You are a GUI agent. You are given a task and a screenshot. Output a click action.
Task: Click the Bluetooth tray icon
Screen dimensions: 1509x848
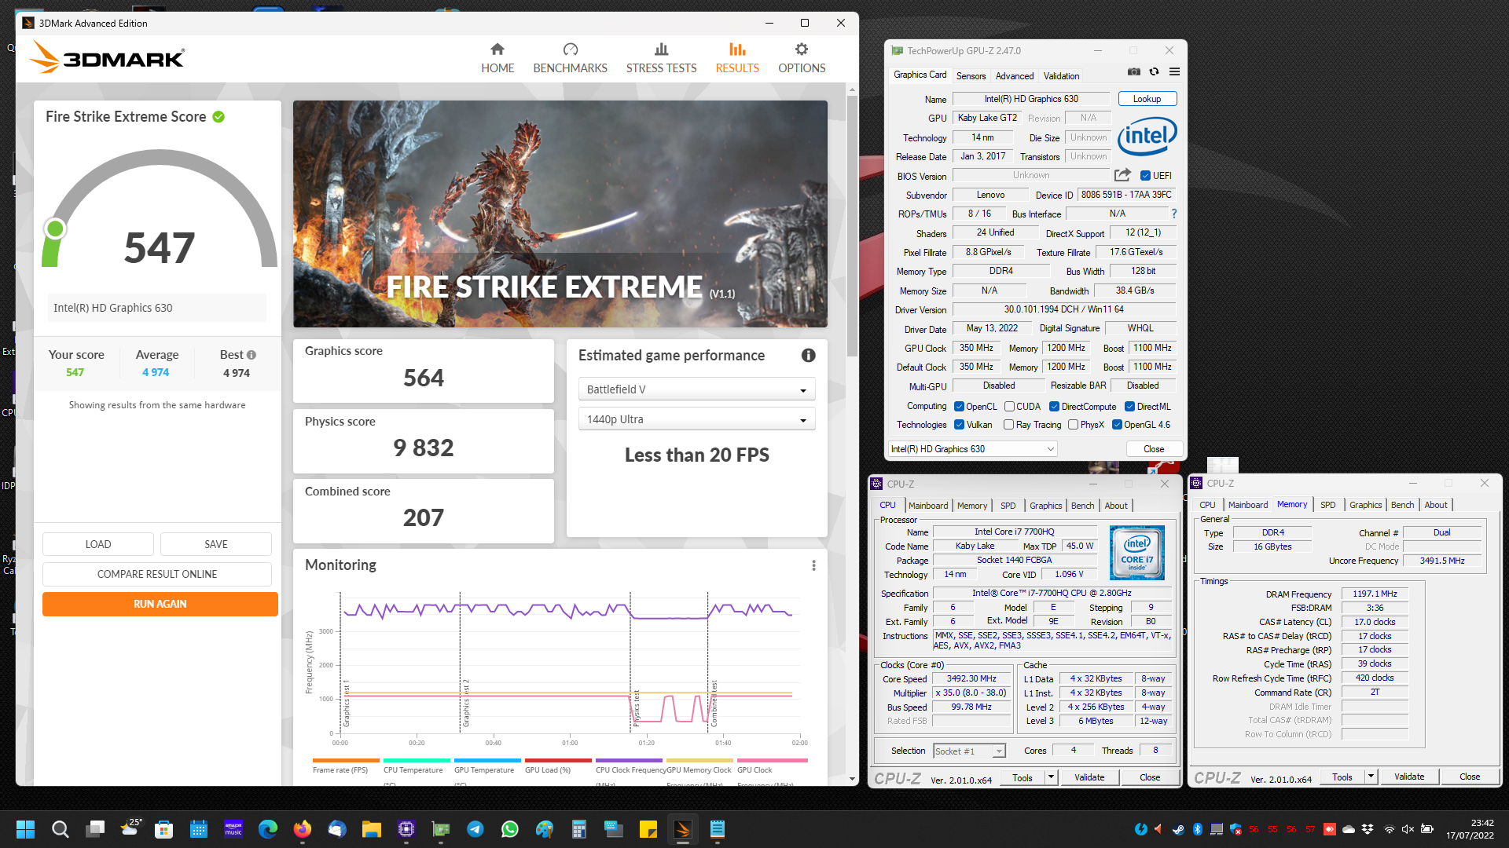[x=1198, y=829]
